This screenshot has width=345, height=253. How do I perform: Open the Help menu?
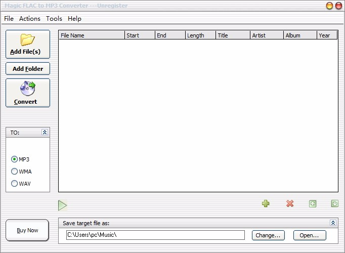click(x=74, y=19)
